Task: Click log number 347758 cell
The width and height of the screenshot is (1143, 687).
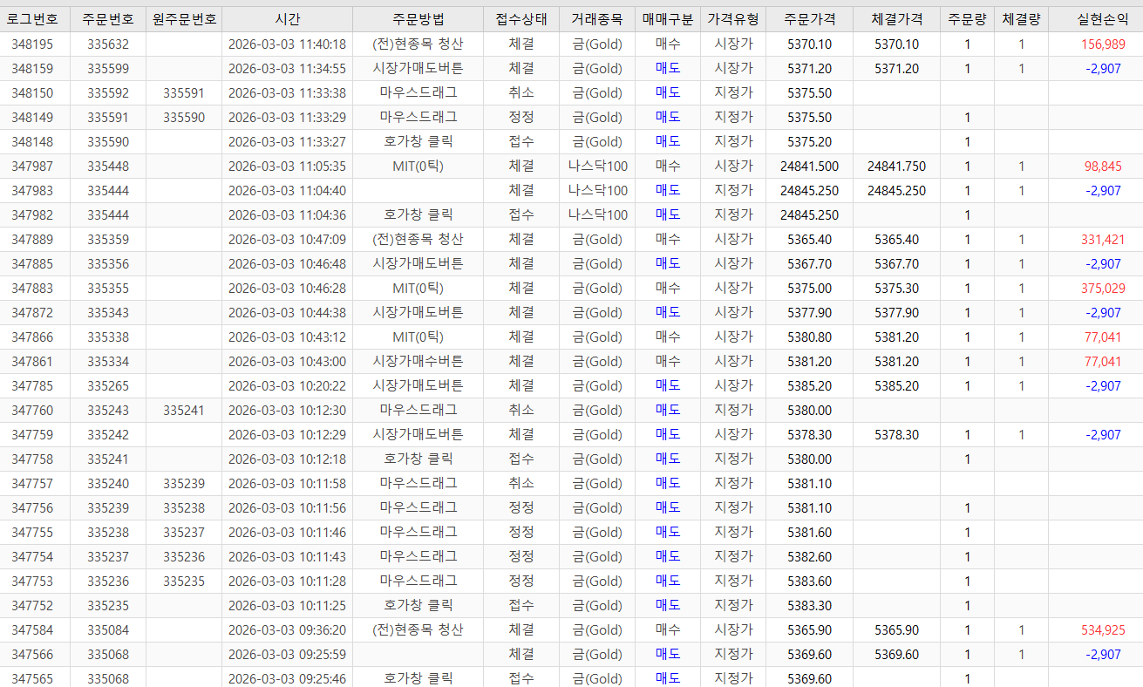Action: [32, 459]
